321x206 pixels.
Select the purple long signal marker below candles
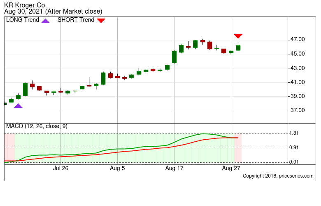pyautogui.click(x=18, y=106)
